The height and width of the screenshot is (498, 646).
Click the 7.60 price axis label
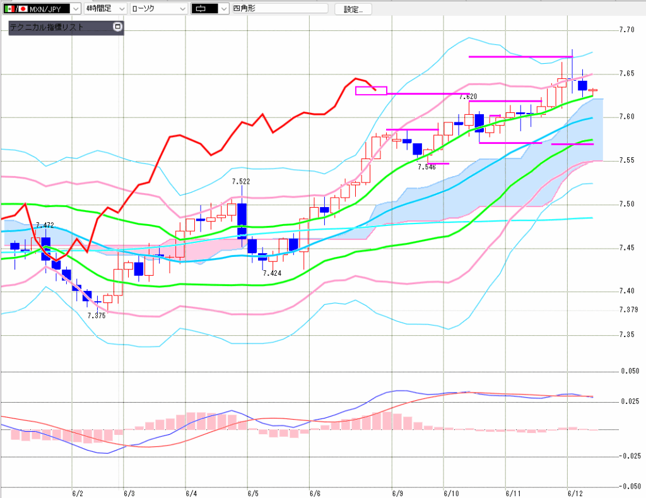pos(627,117)
